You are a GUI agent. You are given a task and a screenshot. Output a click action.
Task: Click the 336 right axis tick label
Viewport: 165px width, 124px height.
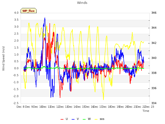point(154,88)
